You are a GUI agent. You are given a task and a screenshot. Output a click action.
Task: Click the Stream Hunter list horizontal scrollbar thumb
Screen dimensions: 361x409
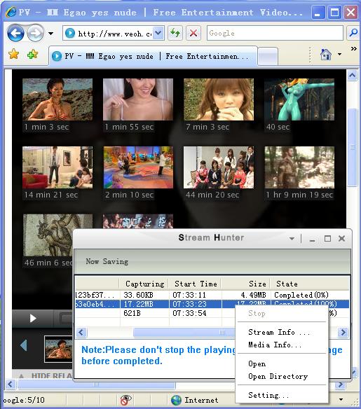184,332
